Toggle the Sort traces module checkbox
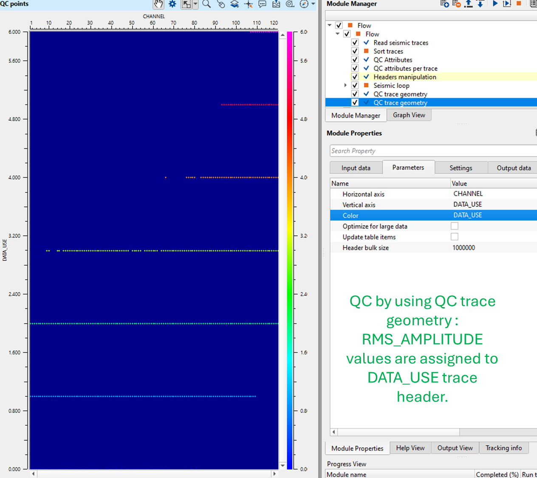The image size is (537, 478). (355, 51)
